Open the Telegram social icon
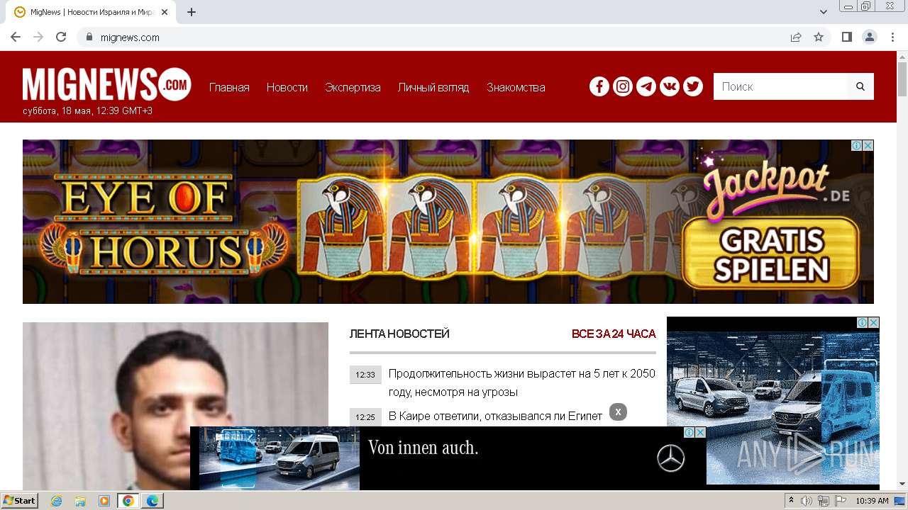 pos(646,86)
